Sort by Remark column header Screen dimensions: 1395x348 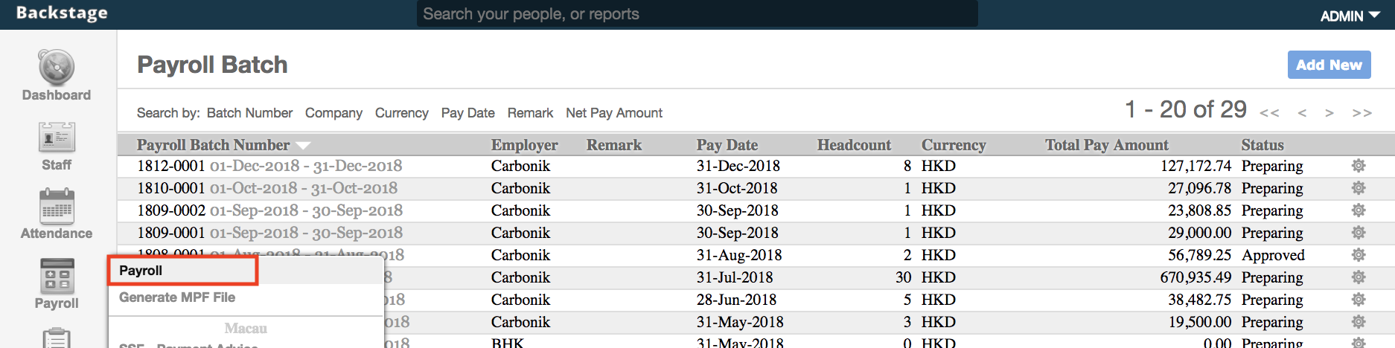pos(614,145)
